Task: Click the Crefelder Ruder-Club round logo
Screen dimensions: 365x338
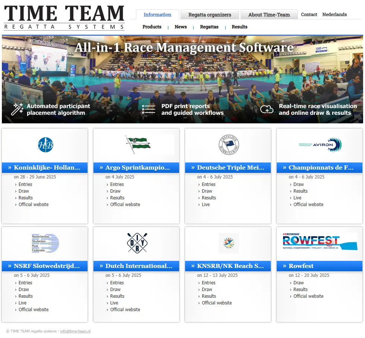Action: [x=229, y=145]
